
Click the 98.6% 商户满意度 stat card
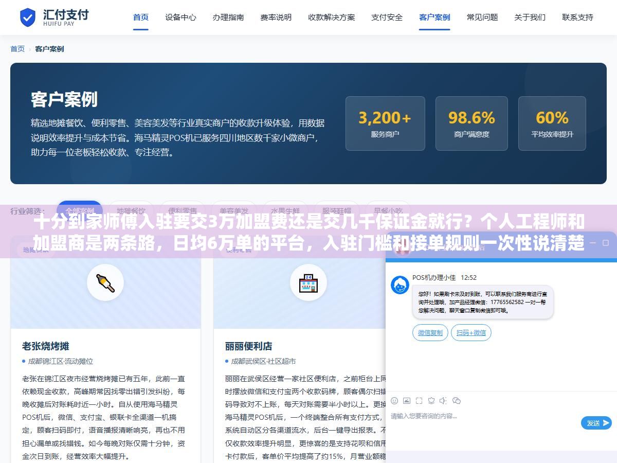pos(471,123)
